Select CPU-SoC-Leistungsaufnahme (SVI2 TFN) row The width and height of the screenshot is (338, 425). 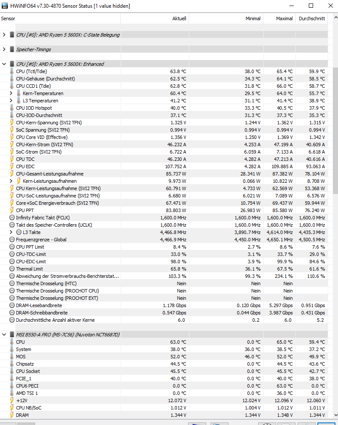[x=164, y=196]
